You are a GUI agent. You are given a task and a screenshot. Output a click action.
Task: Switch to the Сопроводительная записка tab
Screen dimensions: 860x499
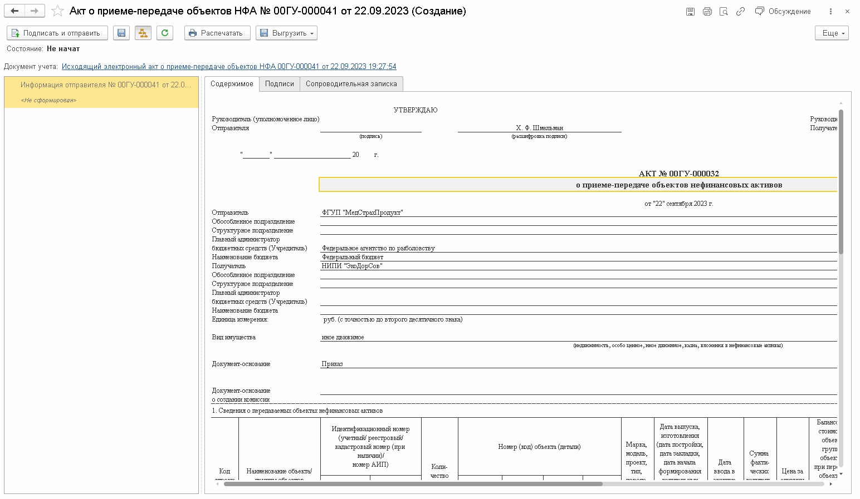coord(351,84)
